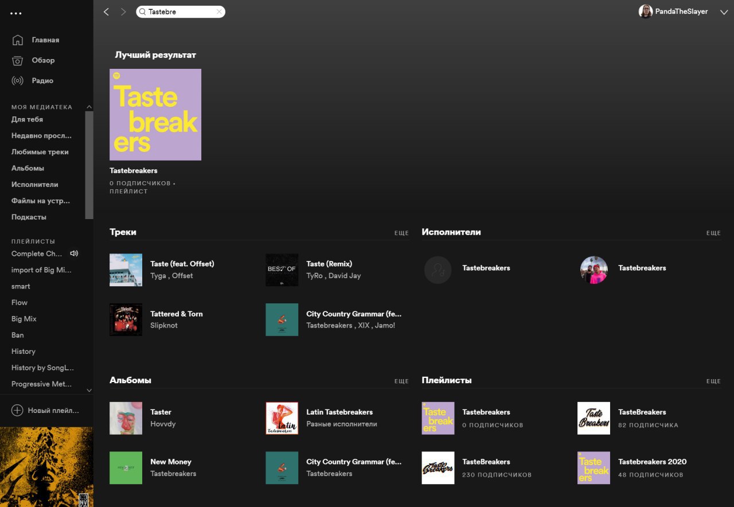This screenshot has height=507, width=734.
Task: Click the Главная home icon
Action: point(18,40)
